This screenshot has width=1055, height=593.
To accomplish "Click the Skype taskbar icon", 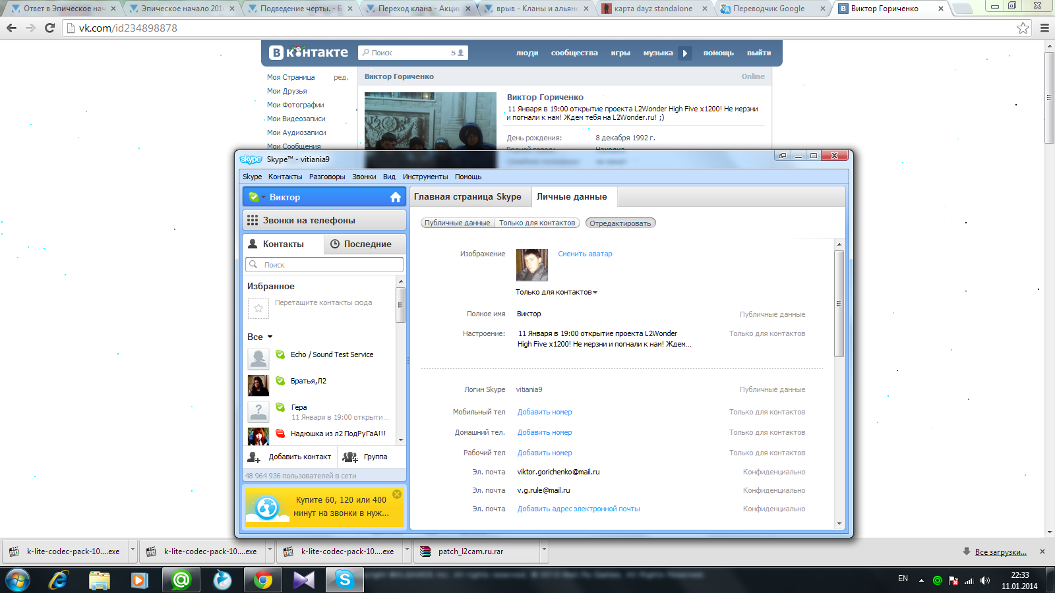I will [345, 580].
